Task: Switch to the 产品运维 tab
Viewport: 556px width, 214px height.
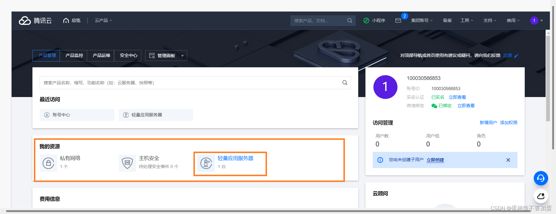Action: 101,55
